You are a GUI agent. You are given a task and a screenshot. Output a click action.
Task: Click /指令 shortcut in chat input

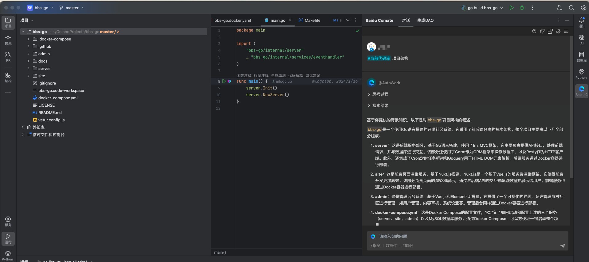click(375, 245)
